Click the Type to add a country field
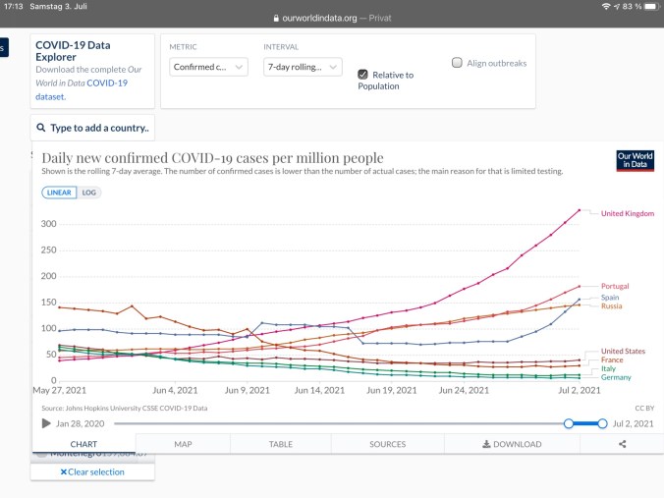 click(92, 128)
